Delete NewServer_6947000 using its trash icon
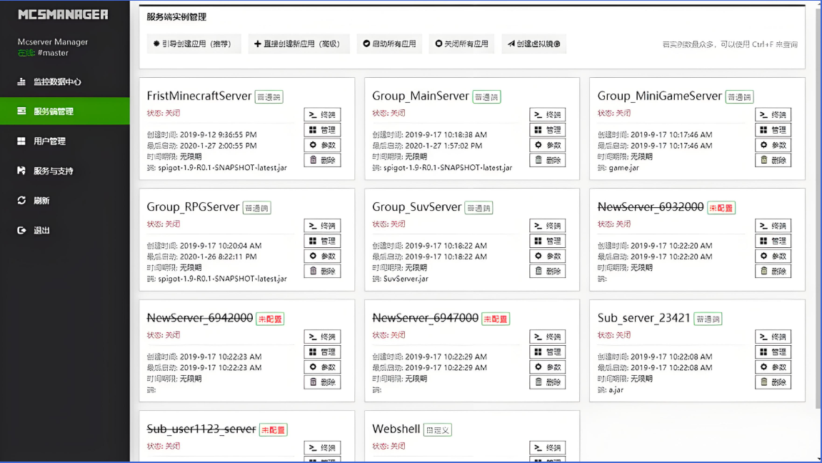The image size is (822, 463). pyautogui.click(x=547, y=382)
